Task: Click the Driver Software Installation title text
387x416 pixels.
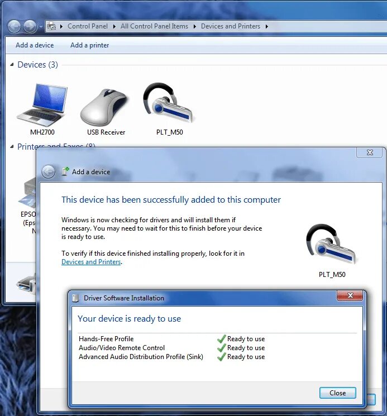Action: [124, 298]
